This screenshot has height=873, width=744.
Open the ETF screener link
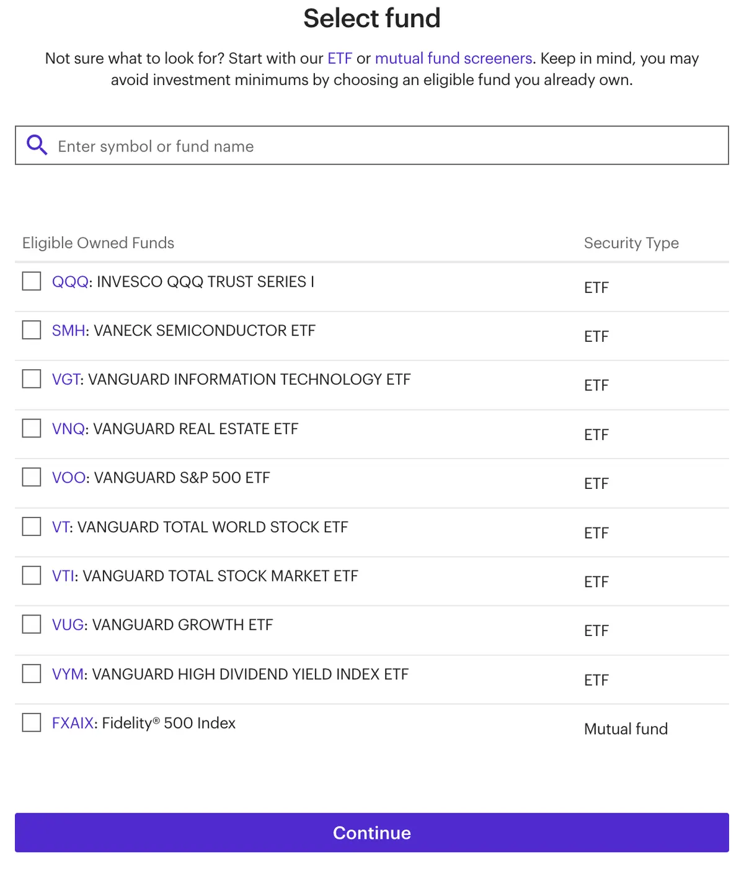click(x=340, y=58)
